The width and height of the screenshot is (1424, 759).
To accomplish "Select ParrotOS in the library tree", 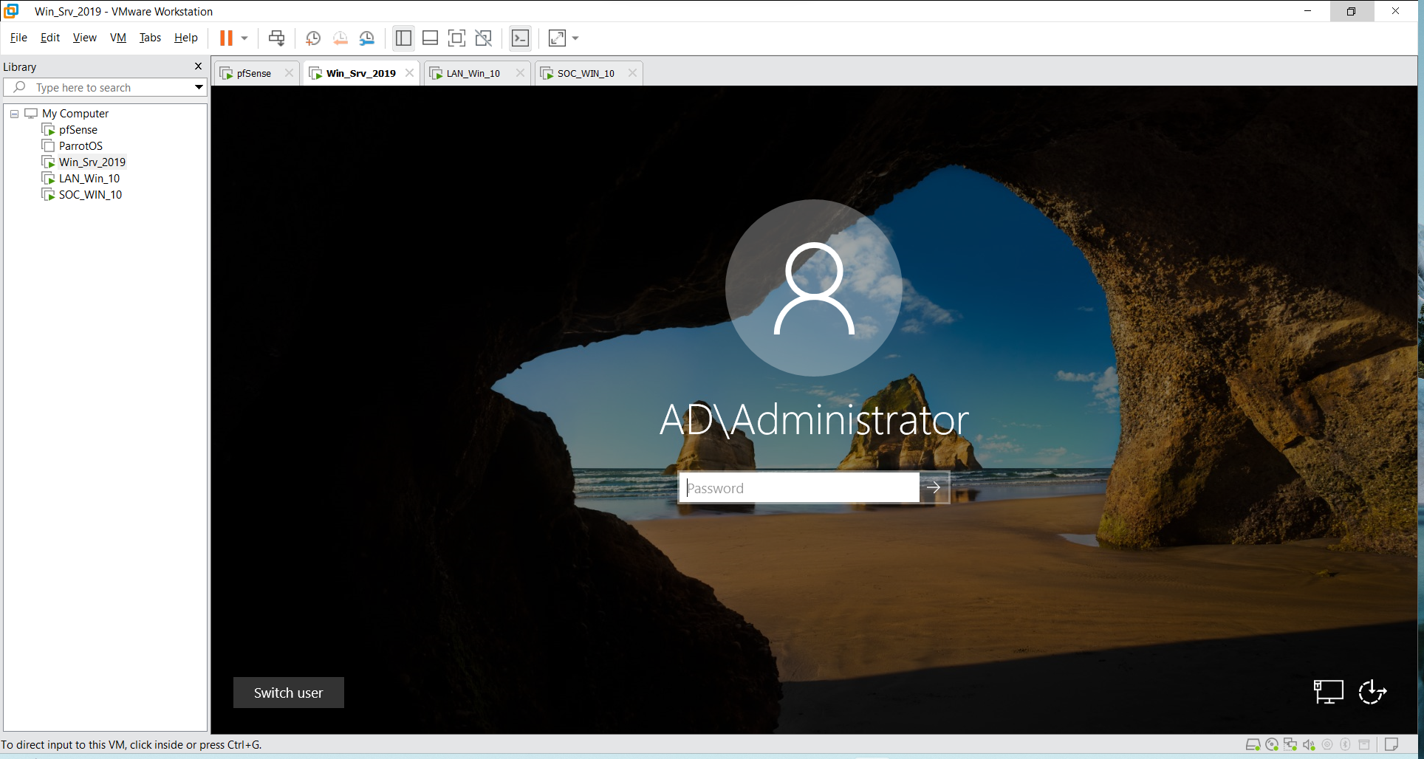I will pyautogui.click(x=81, y=146).
